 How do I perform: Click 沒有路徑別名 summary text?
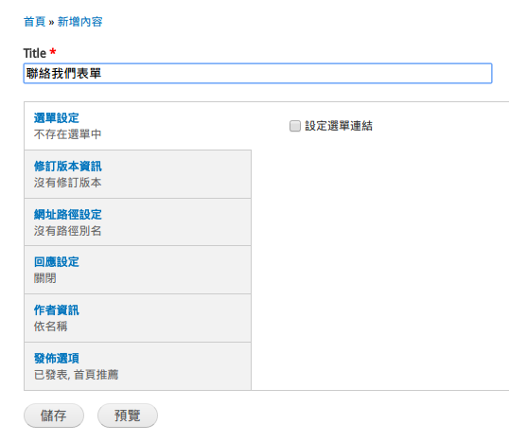click(x=67, y=231)
